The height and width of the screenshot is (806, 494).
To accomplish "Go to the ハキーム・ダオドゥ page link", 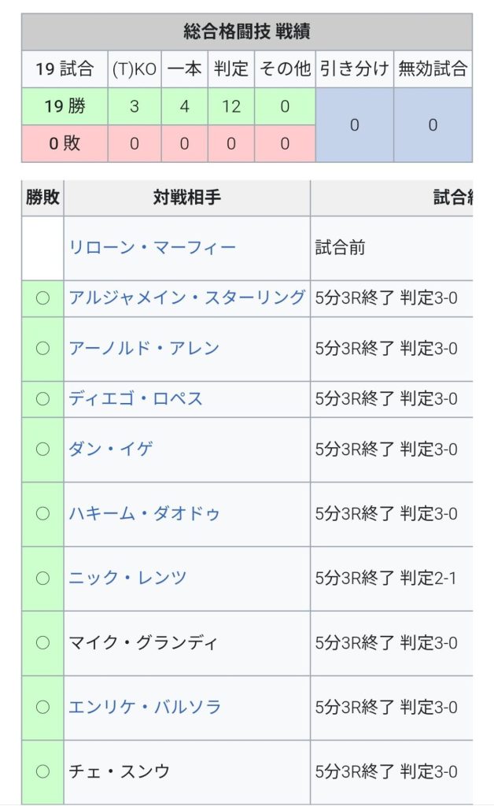I will coord(144,513).
